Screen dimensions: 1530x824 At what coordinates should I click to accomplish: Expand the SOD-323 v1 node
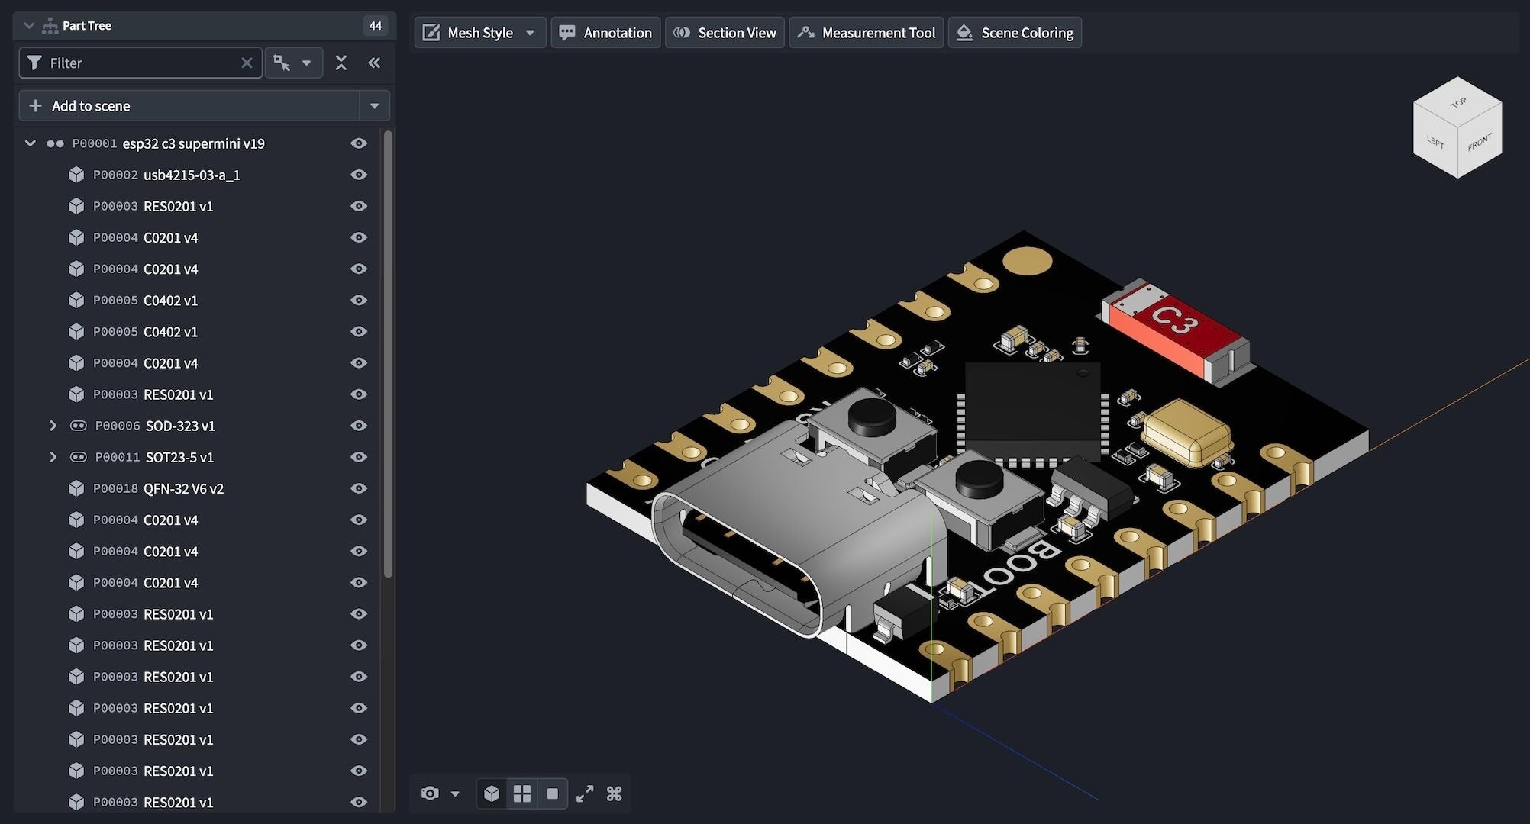click(x=53, y=426)
